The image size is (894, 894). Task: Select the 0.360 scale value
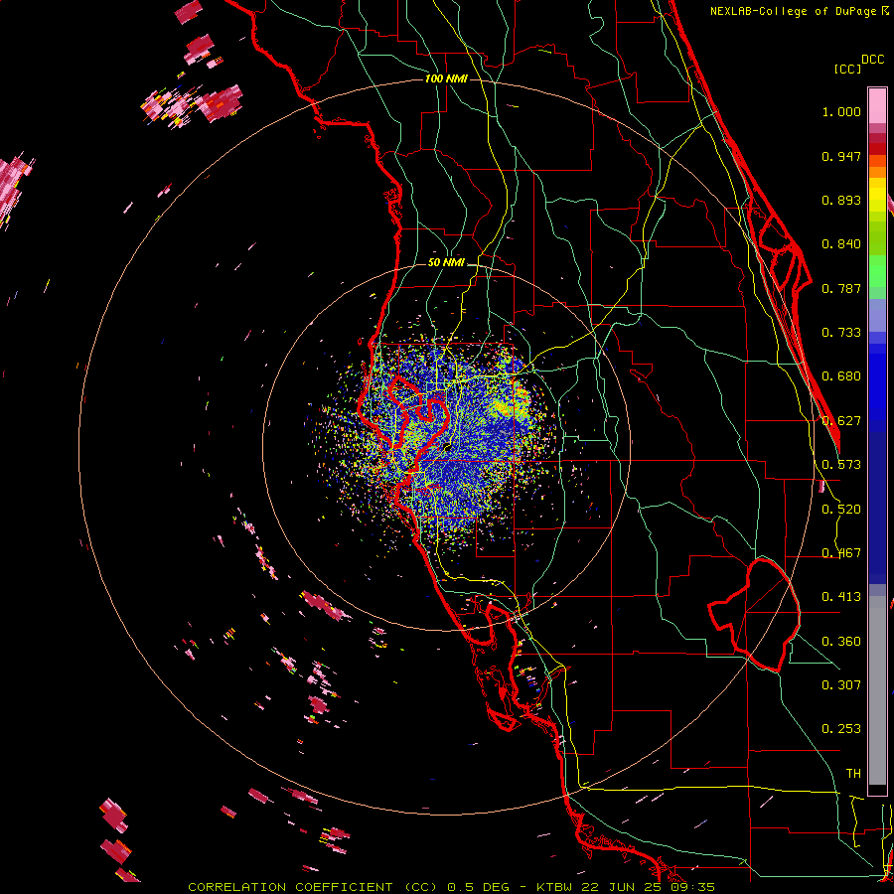click(x=841, y=642)
